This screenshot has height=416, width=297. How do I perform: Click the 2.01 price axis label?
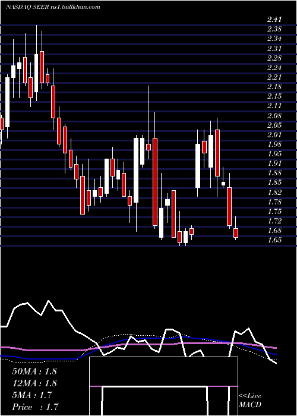[x=274, y=134]
